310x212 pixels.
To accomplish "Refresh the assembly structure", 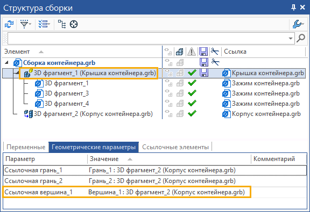I will tap(9, 24).
